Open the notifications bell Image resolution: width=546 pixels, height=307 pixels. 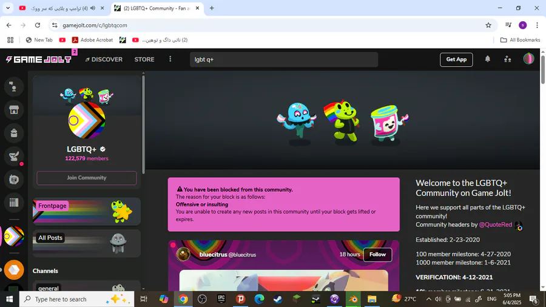488,59
